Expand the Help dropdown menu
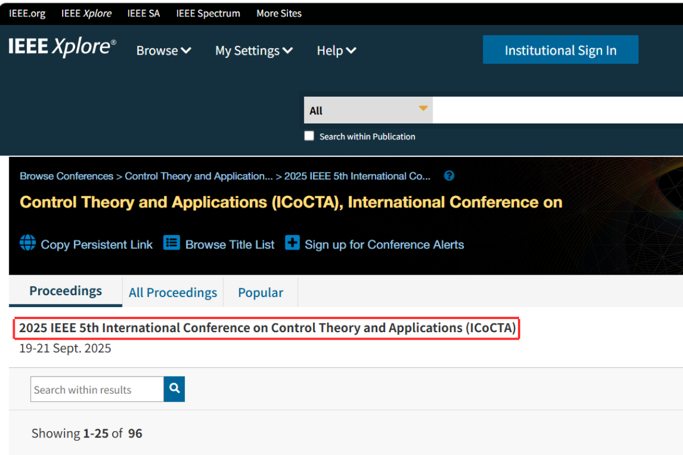 pos(336,51)
